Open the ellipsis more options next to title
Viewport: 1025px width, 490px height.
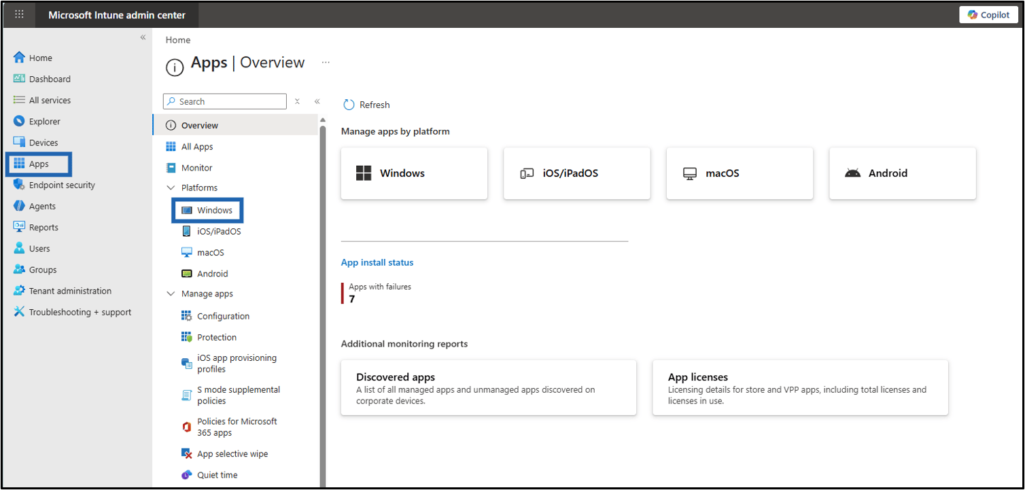[326, 63]
